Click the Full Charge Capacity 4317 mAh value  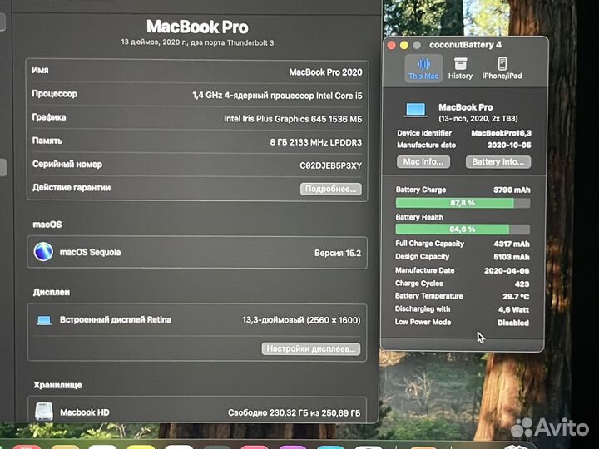click(x=512, y=244)
